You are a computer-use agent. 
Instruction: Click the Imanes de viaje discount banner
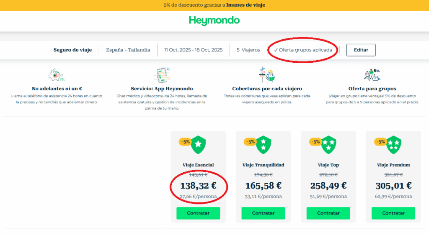tap(214, 5)
